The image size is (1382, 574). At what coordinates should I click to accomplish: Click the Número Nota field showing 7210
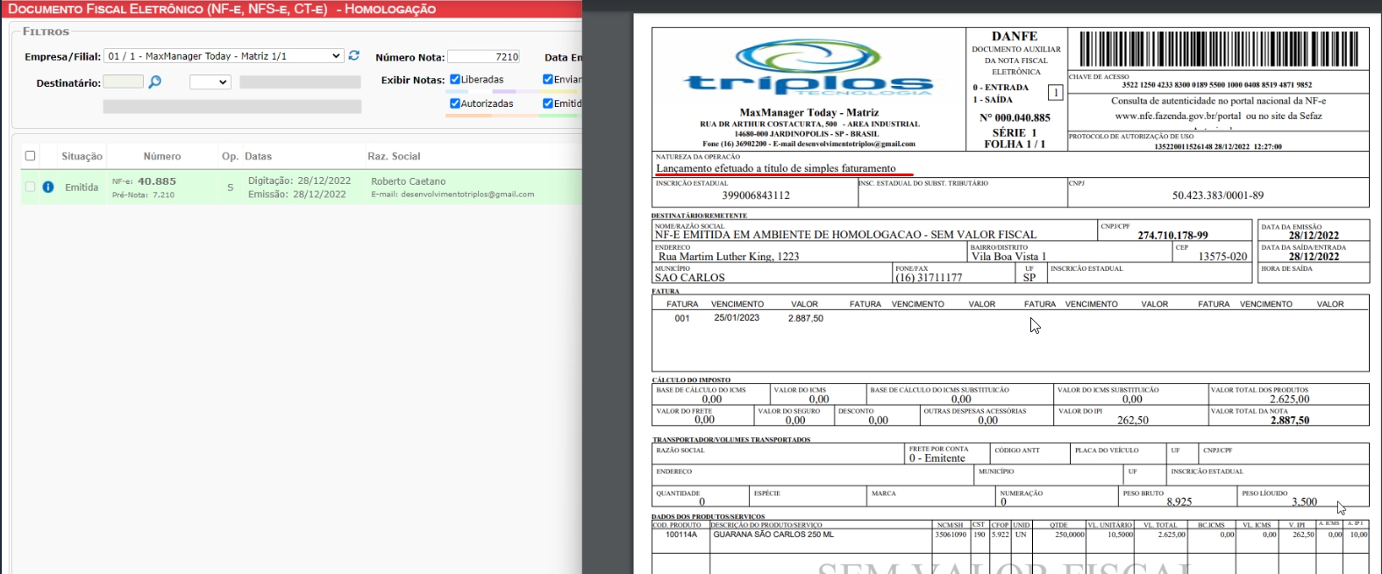pos(484,57)
